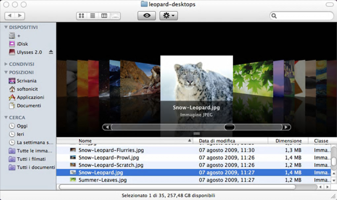Click Snow-Leopard-Flurries.jpg file icon
The width and height of the screenshot is (337, 200).
tap(73, 150)
